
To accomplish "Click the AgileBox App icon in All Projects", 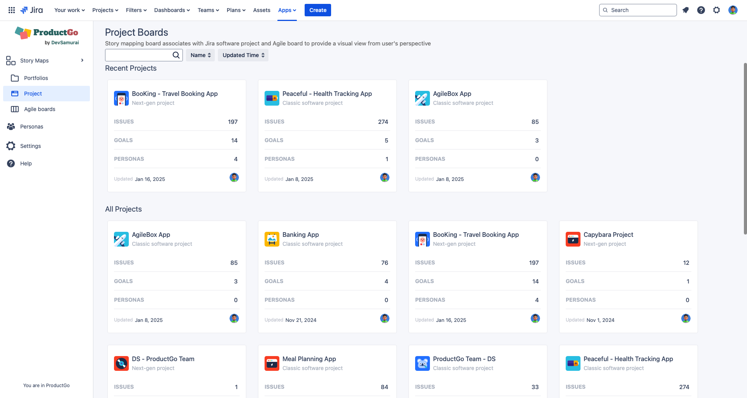I will pyautogui.click(x=121, y=239).
